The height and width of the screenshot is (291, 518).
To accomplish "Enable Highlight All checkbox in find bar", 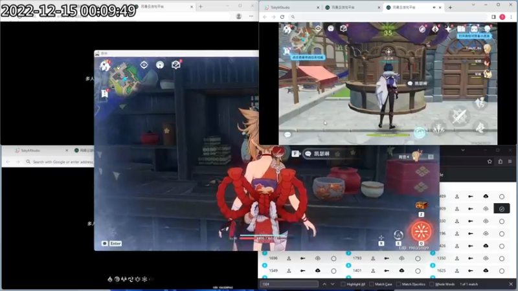I will (x=343, y=284).
